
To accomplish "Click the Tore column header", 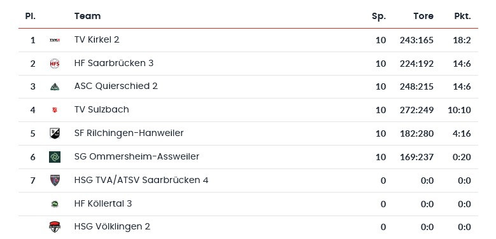I will 423,16.
